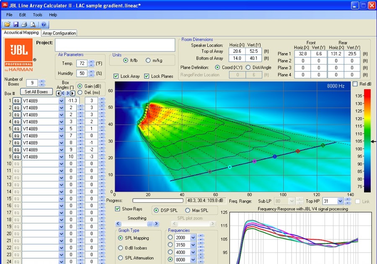Open EQ for box 3
The width and height of the screenshot is (377, 264).
tap(17, 115)
